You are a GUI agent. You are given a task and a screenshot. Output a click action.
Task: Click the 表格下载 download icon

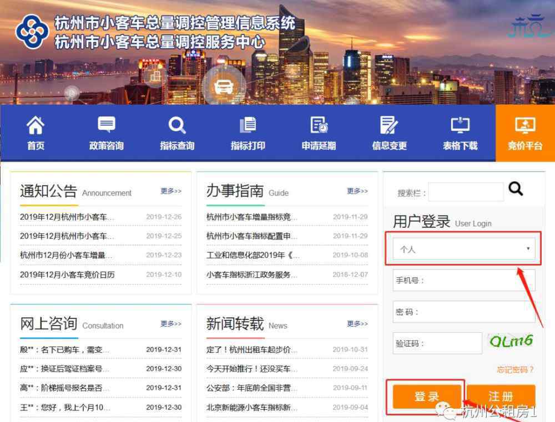pos(460,125)
